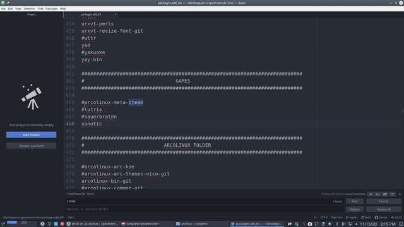Click the Find button
404x227 pixels.
(355, 201)
